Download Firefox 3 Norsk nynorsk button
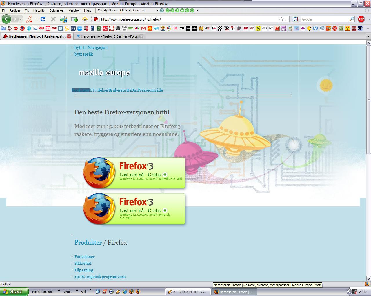371x296 pixels. coord(134,209)
